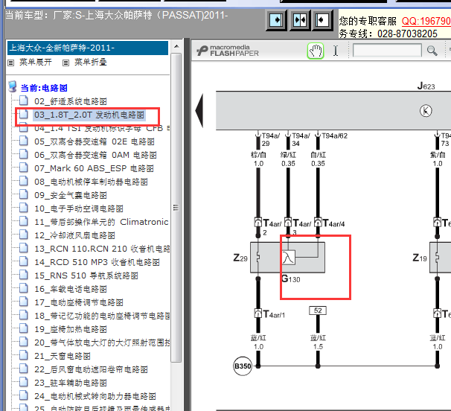
Task: Click the 棕/白 1.0 wire label
Action: 258,159
